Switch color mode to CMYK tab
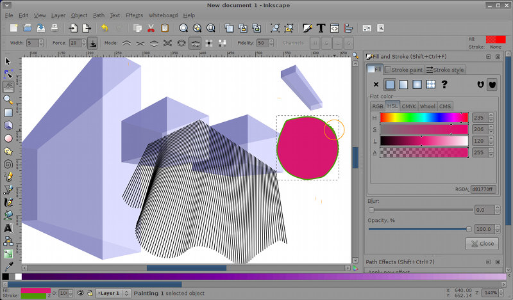Image resolution: width=513 pixels, height=300 pixels. 409,106
